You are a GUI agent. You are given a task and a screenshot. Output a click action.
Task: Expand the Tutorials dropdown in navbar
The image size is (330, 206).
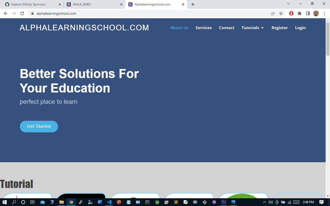point(253,28)
